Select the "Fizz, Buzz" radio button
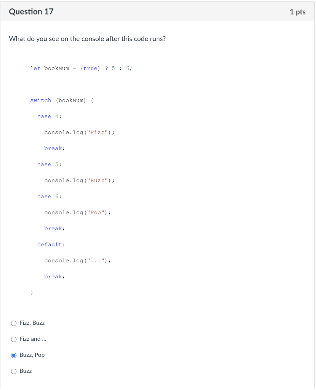316x390 pixels. pos(14,323)
